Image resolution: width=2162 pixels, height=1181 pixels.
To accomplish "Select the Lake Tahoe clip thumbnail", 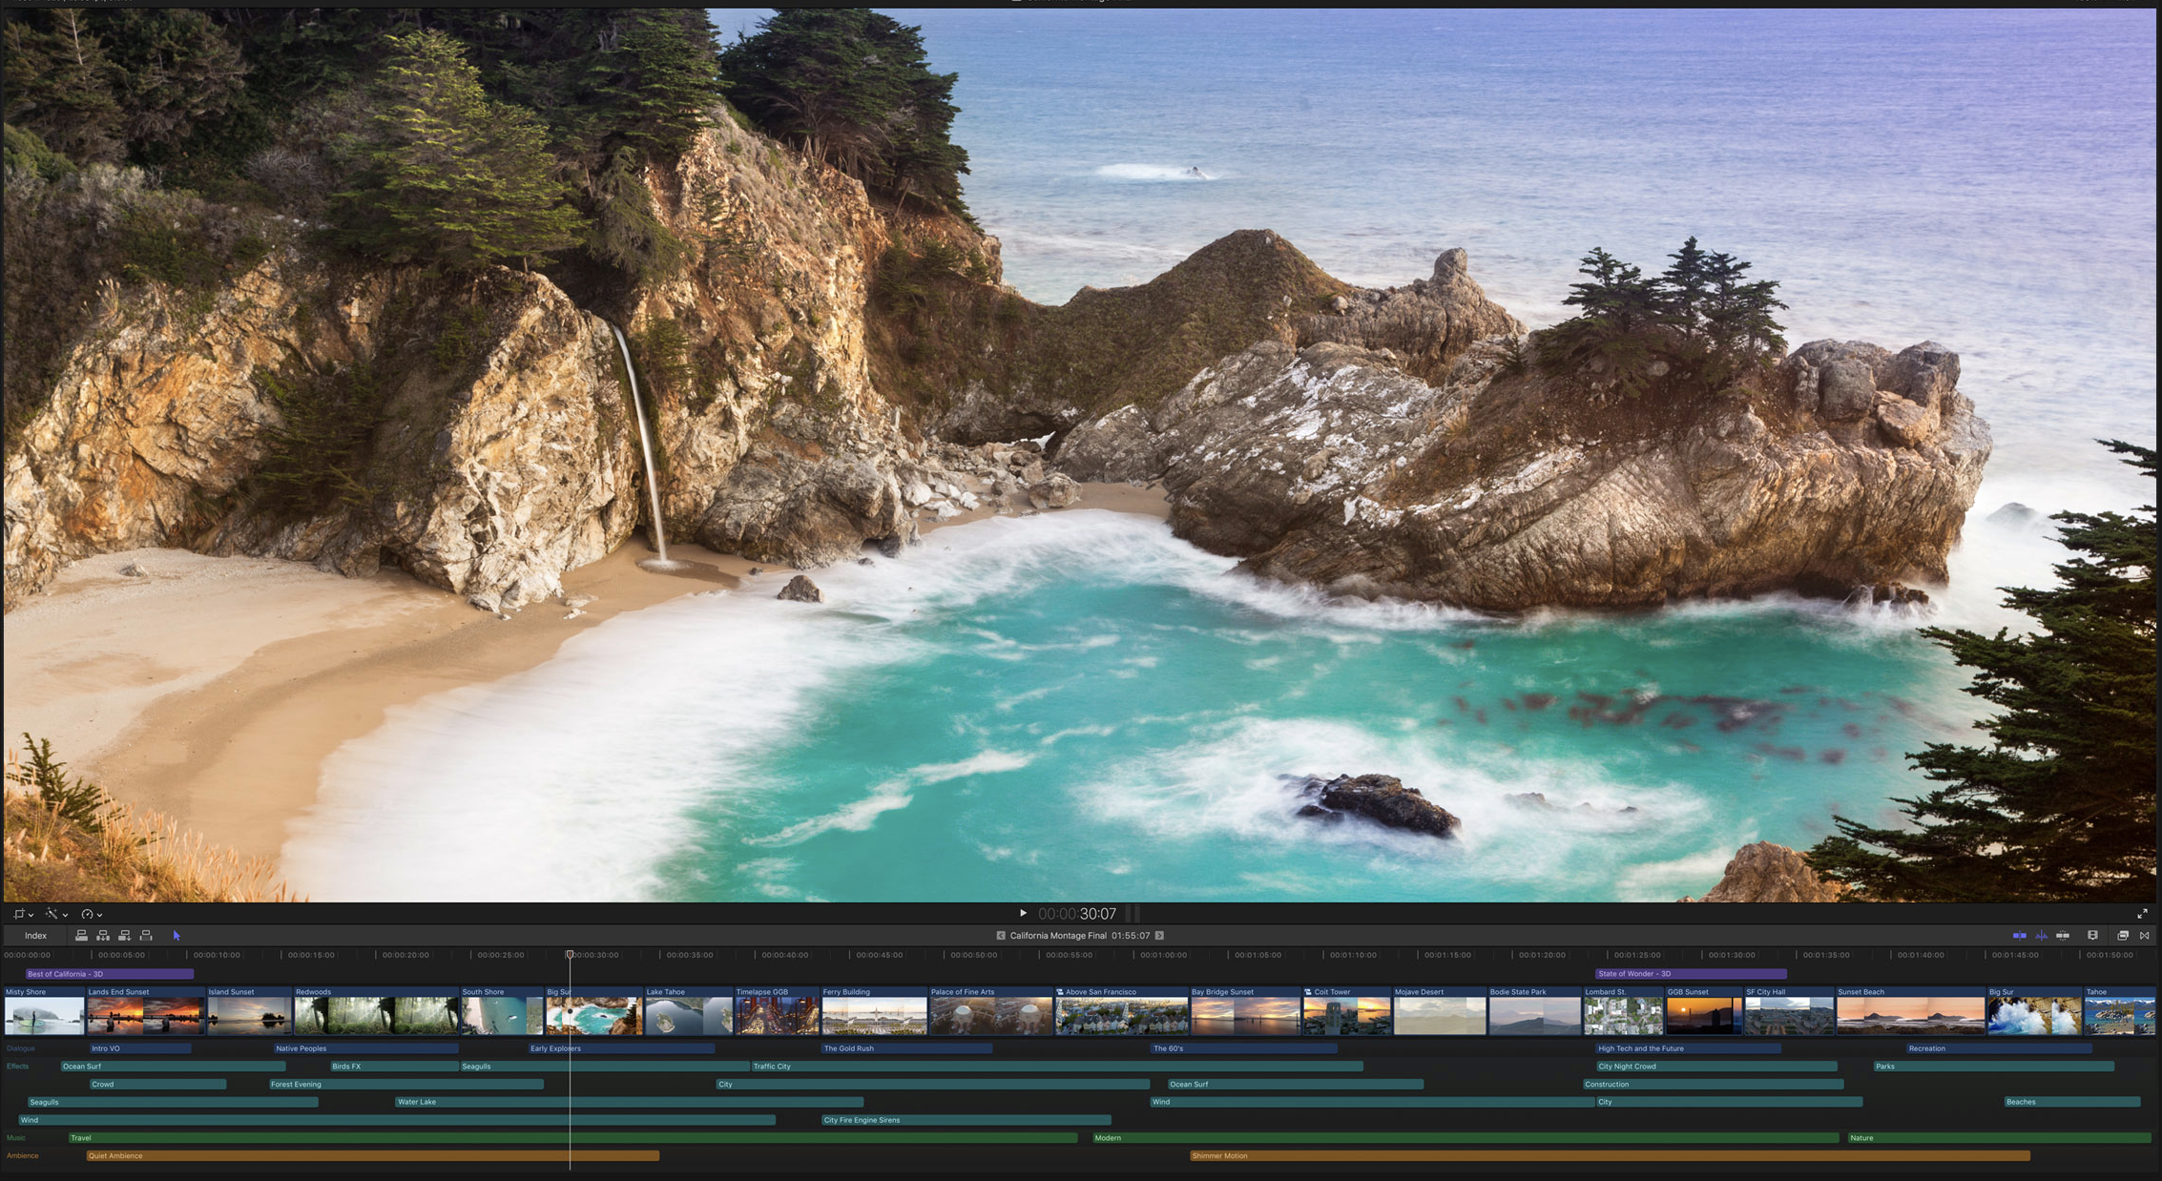I will 688,1016.
